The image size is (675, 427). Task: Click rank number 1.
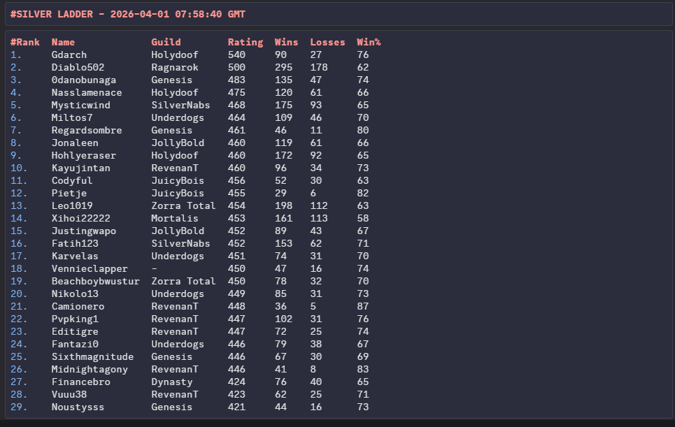(x=16, y=55)
